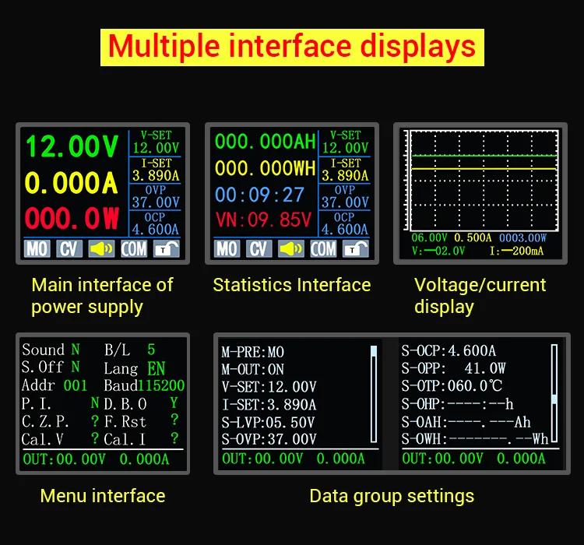Select the M-PRE:MO entry in data group

254,352
